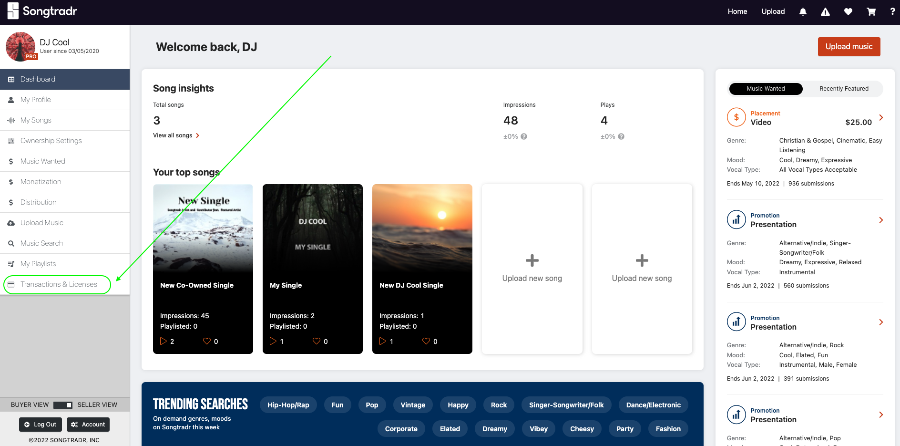Click the play icon on New DJ Cool Single
This screenshot has width=900, height=446.
383,341
